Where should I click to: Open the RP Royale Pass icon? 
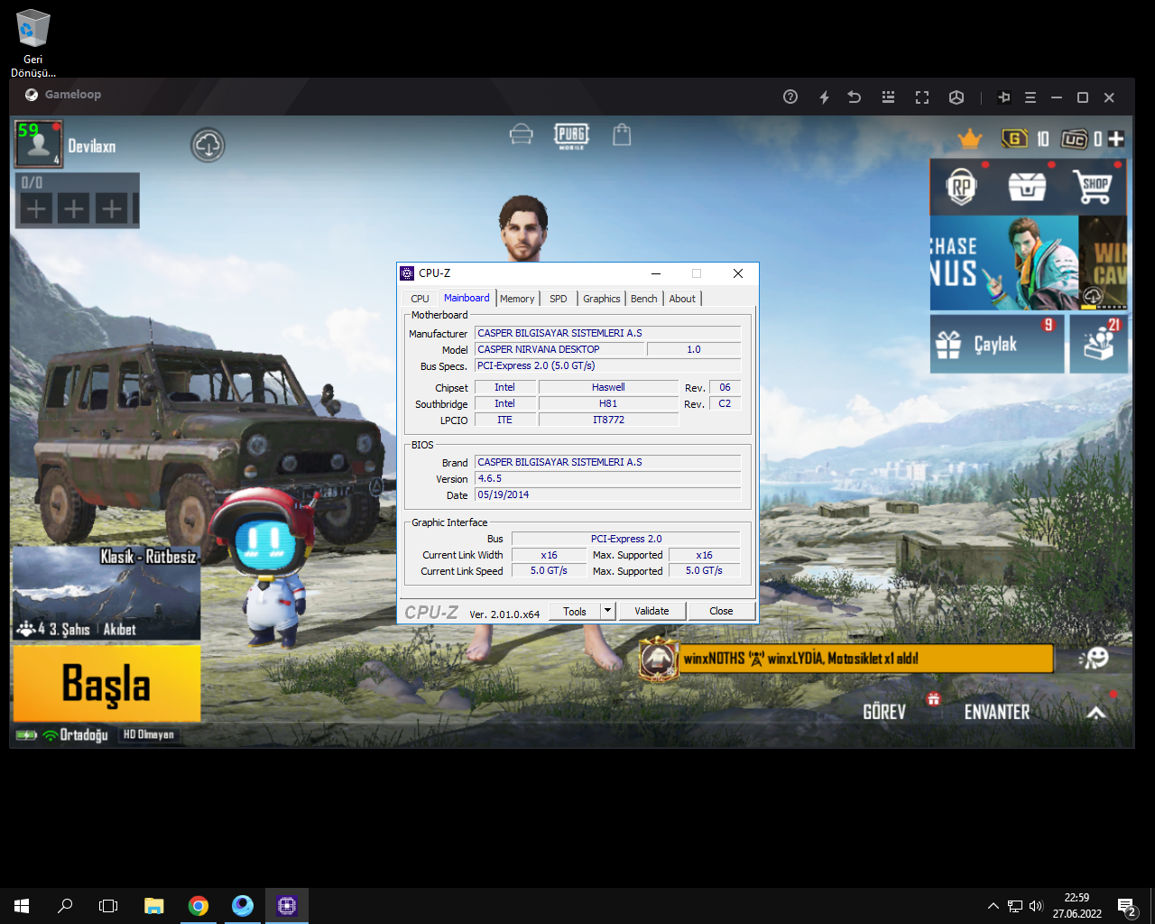coord(962,187)
